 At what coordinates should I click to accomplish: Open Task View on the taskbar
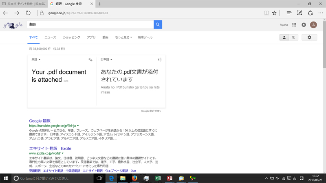coord(99,178)
